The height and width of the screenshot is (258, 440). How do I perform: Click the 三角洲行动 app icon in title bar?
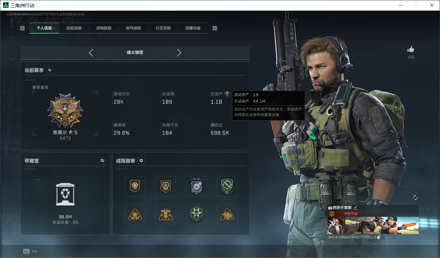6,5
